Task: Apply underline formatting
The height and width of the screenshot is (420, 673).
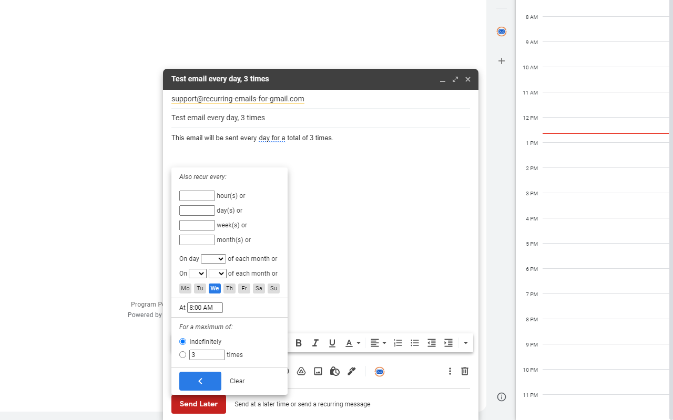Action: (x=332, y=343)
